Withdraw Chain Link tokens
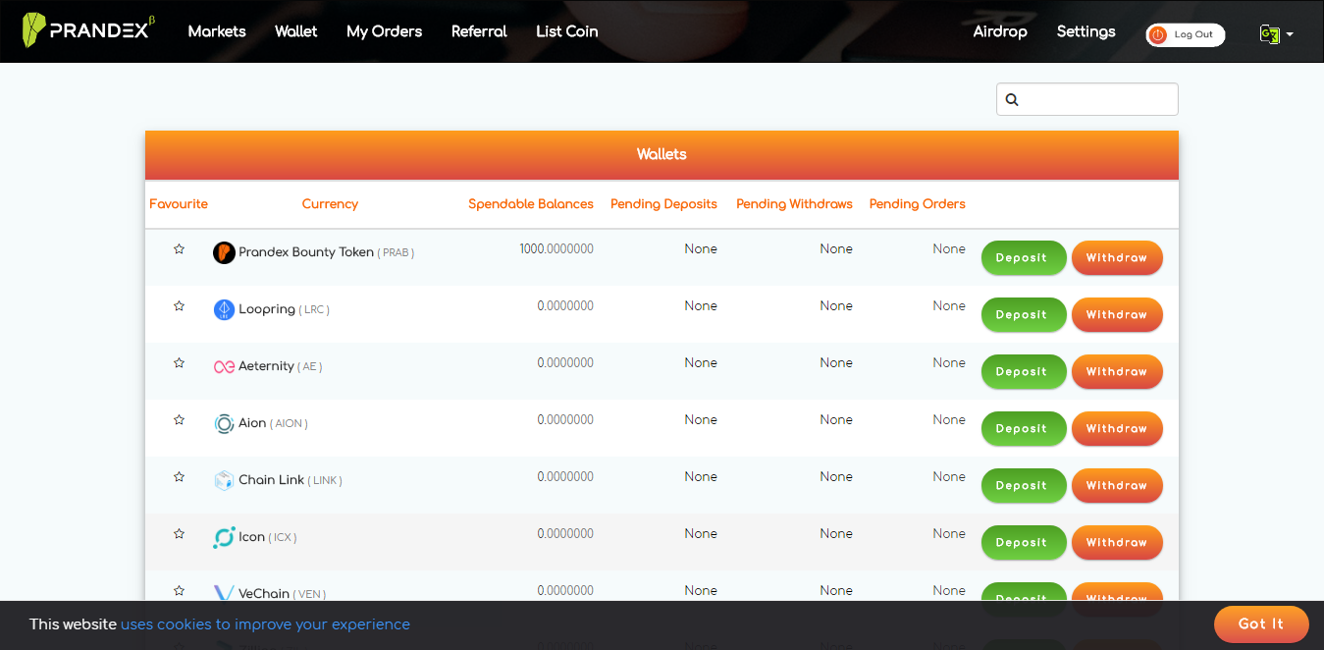 pyautogui.click(x=1117, y=485)
